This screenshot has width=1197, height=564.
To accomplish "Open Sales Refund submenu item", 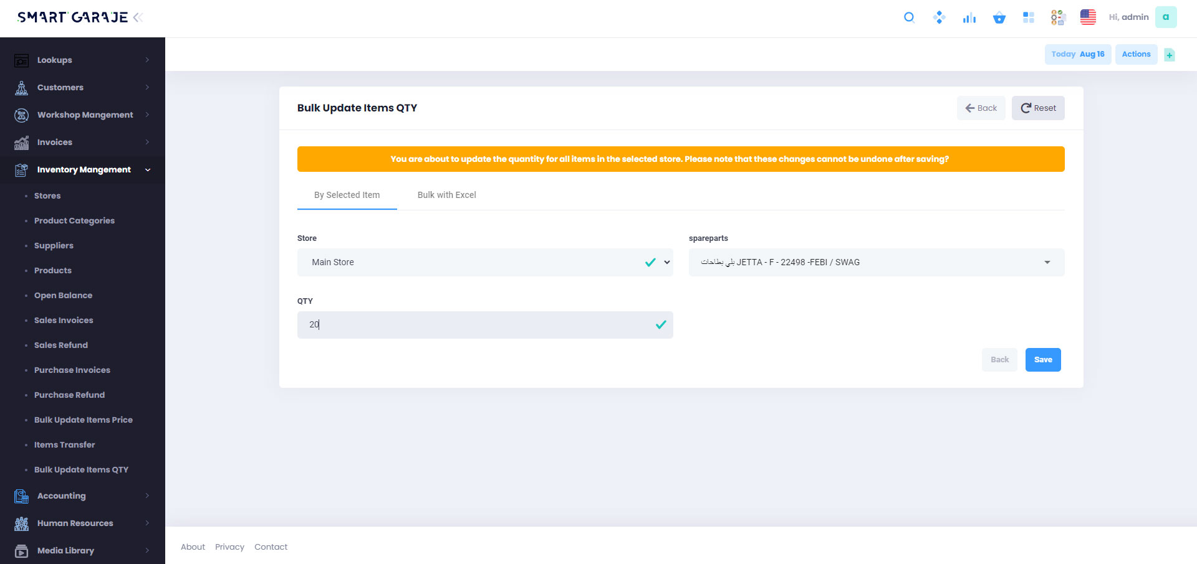I will 61,345.
